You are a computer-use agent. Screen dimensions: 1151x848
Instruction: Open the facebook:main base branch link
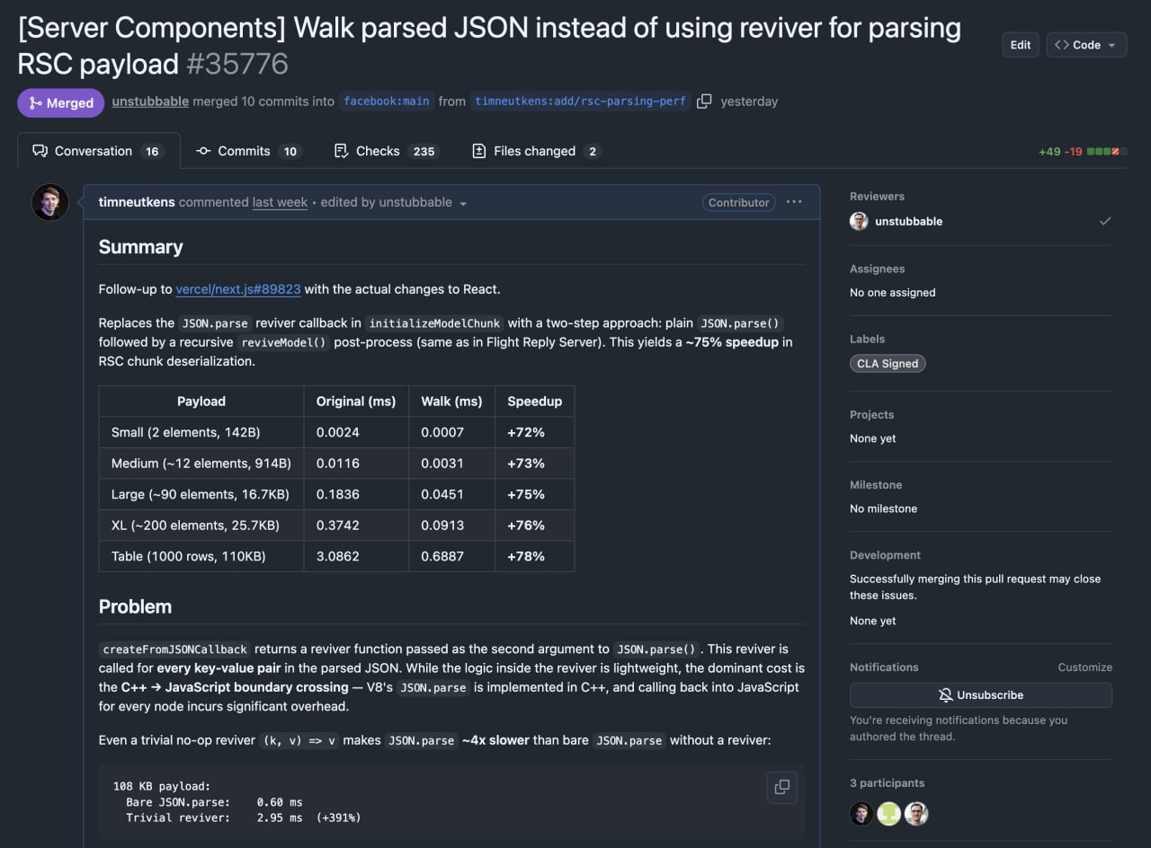(x=386, y=102)
